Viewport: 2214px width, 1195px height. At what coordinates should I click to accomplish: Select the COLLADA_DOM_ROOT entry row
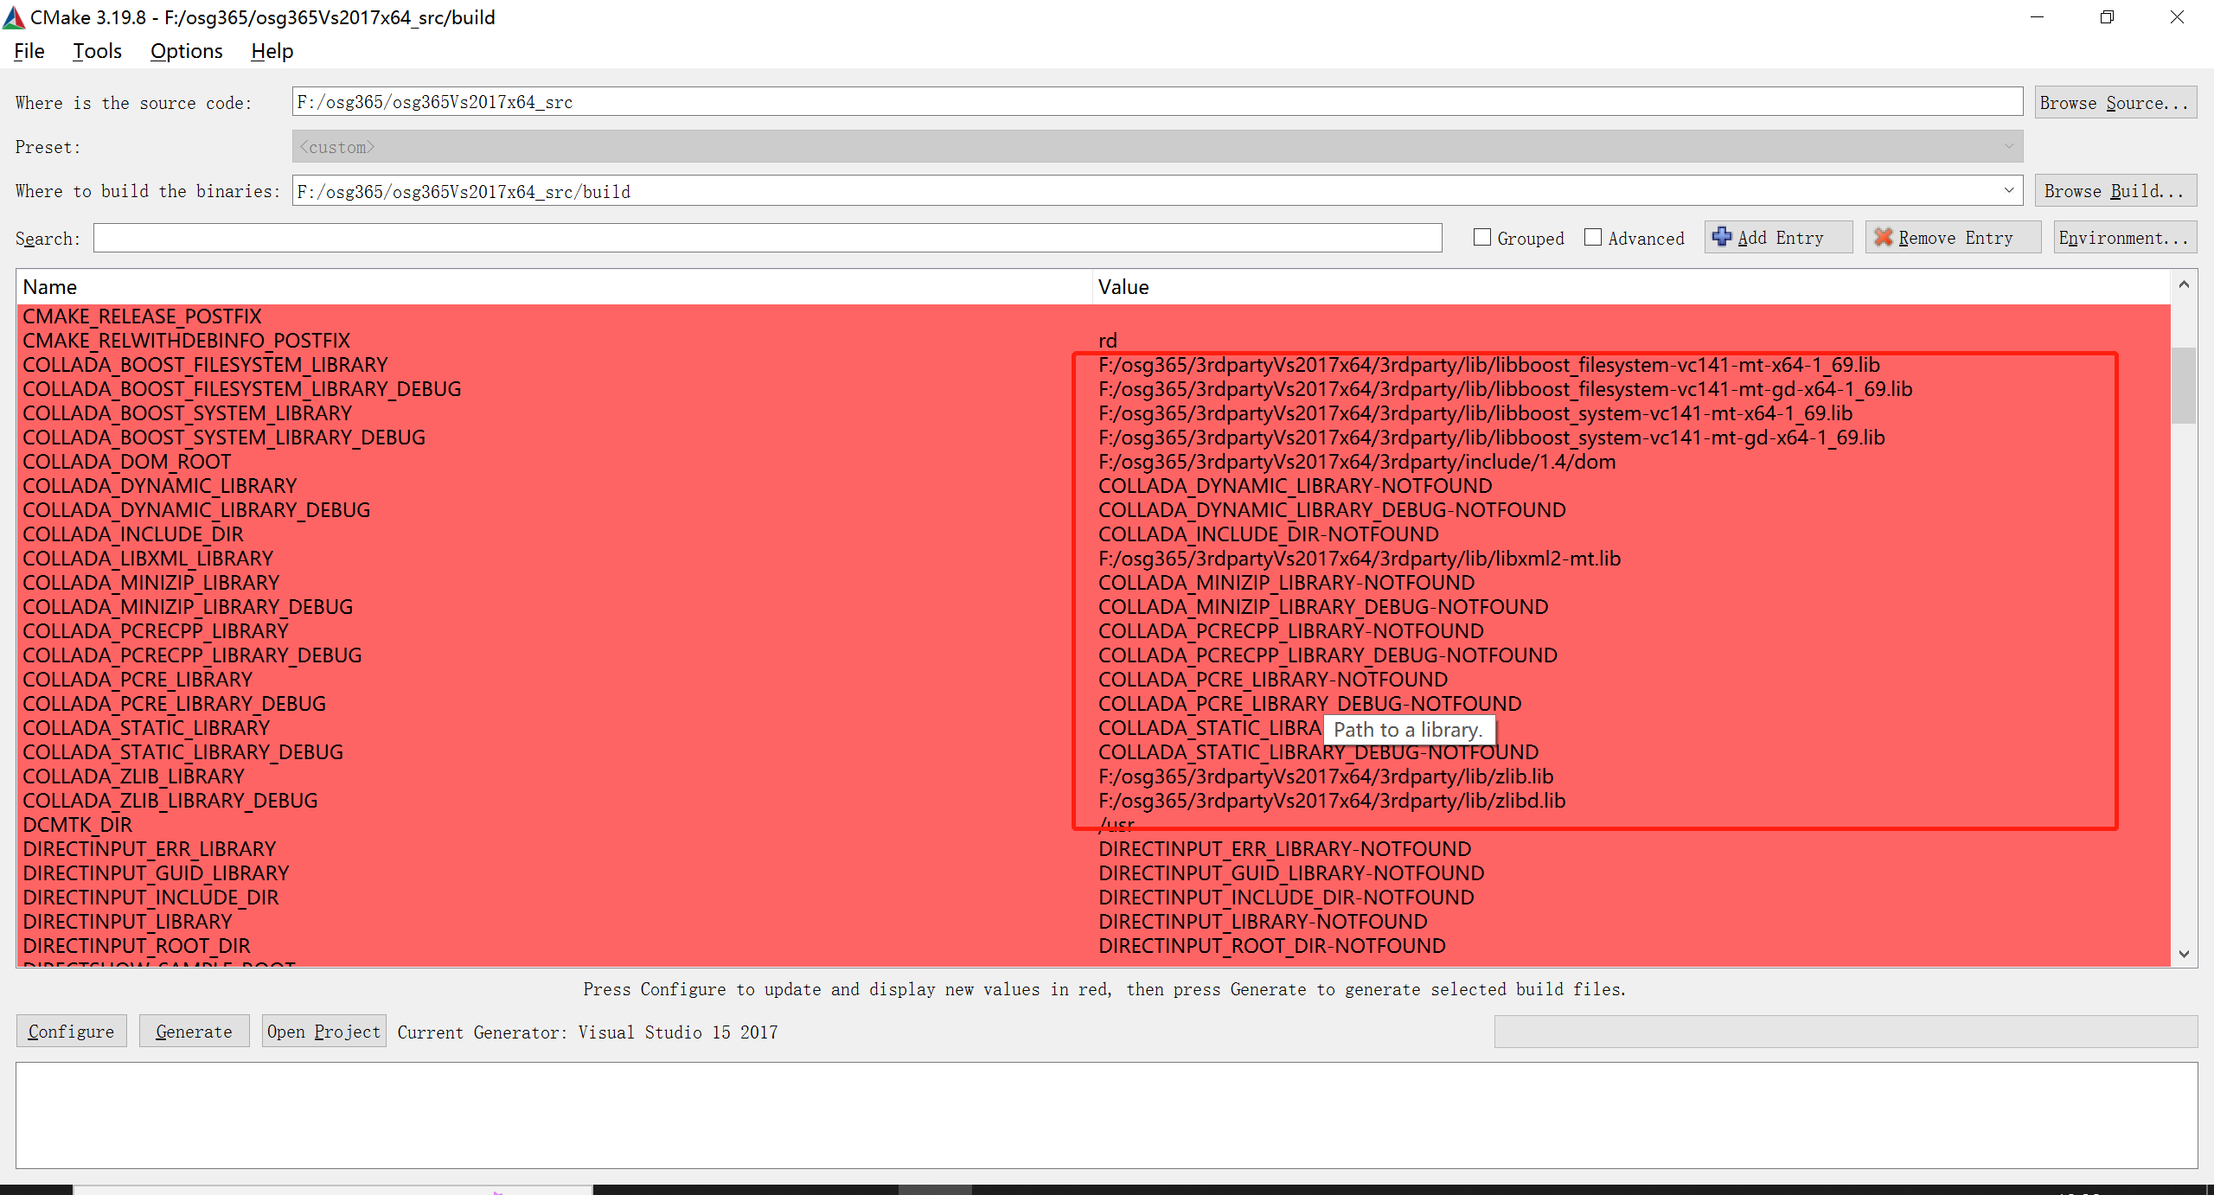point(127,462)
